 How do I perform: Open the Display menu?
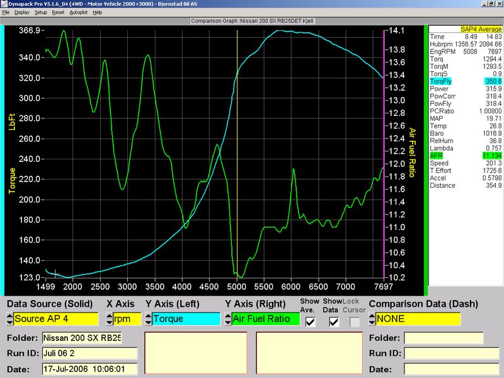point(22,13)
